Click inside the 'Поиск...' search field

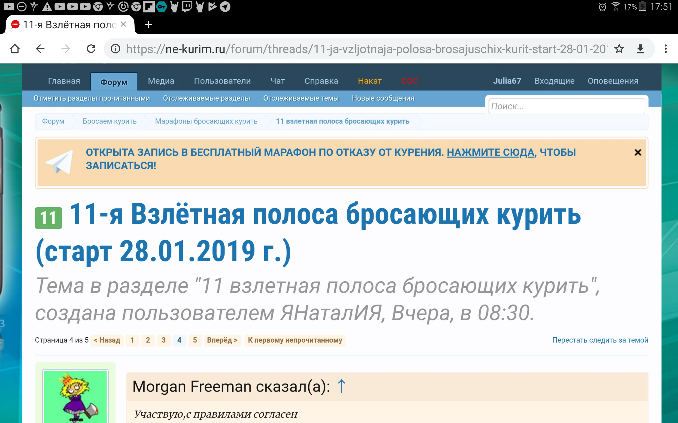click(567, 106)
